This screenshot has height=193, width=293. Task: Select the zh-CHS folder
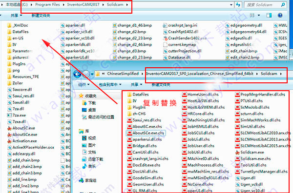click(x=136, y=114)
